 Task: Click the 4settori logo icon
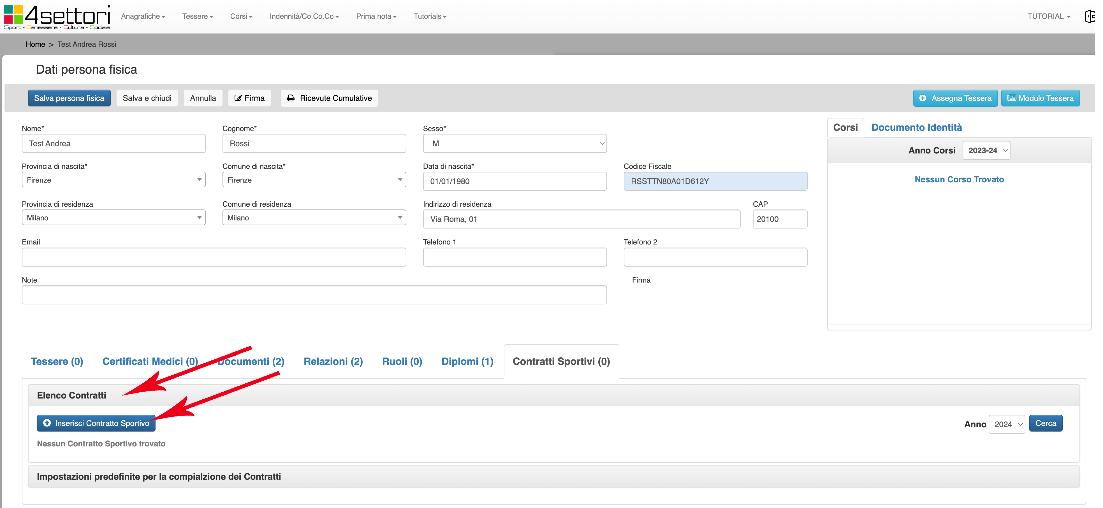tap(13, 15)
